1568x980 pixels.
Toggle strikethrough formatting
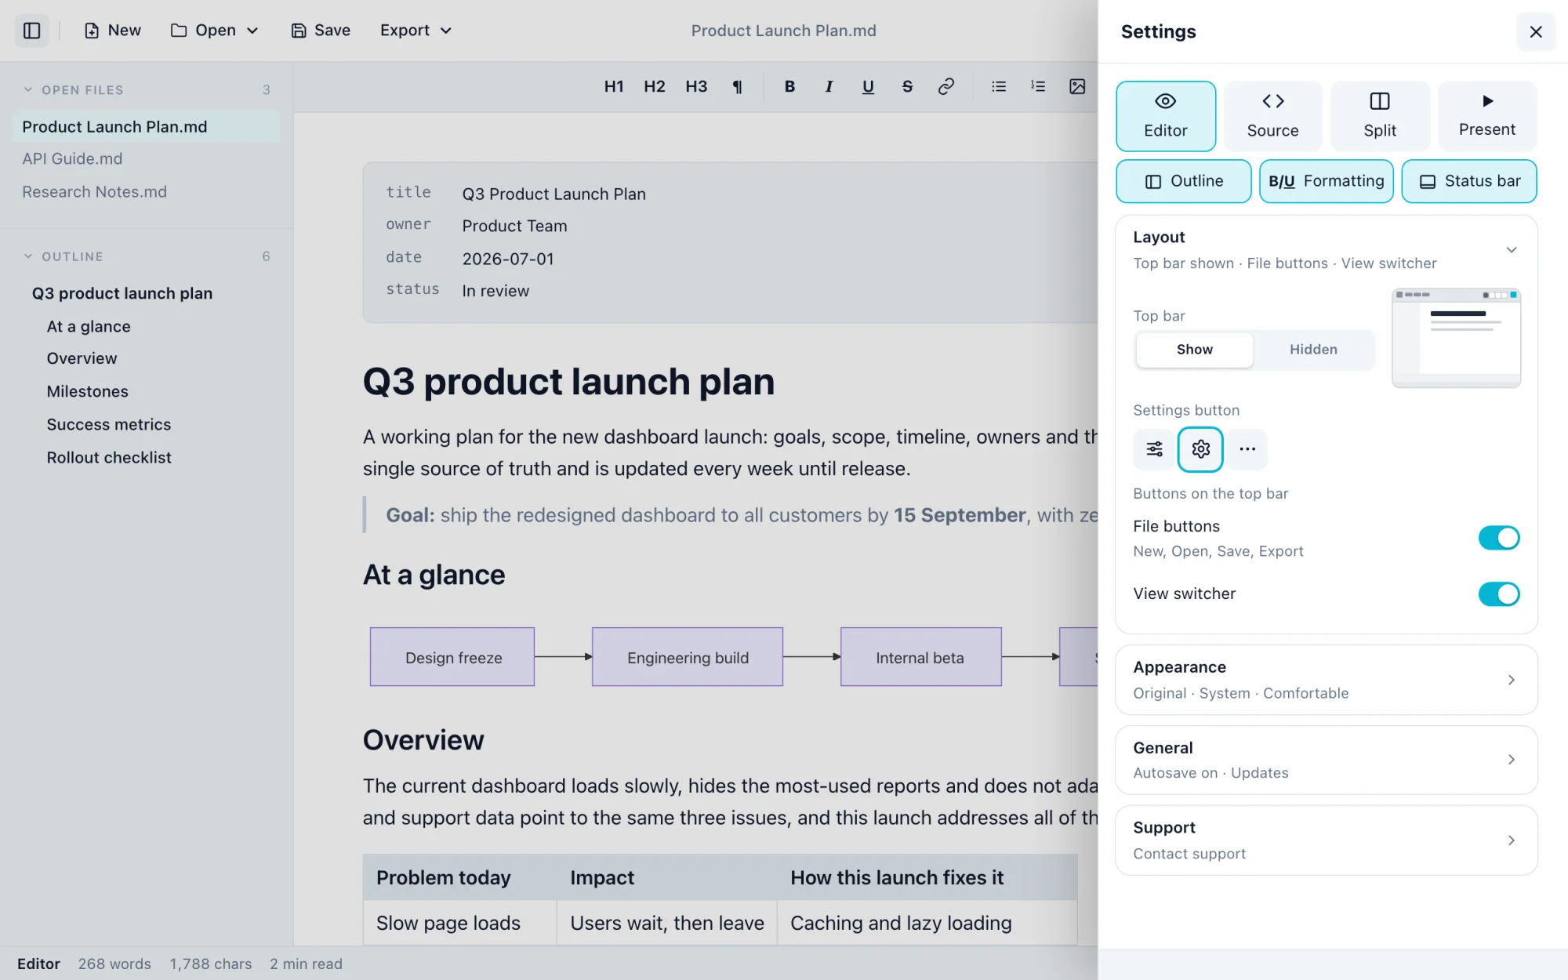[907, 86]
